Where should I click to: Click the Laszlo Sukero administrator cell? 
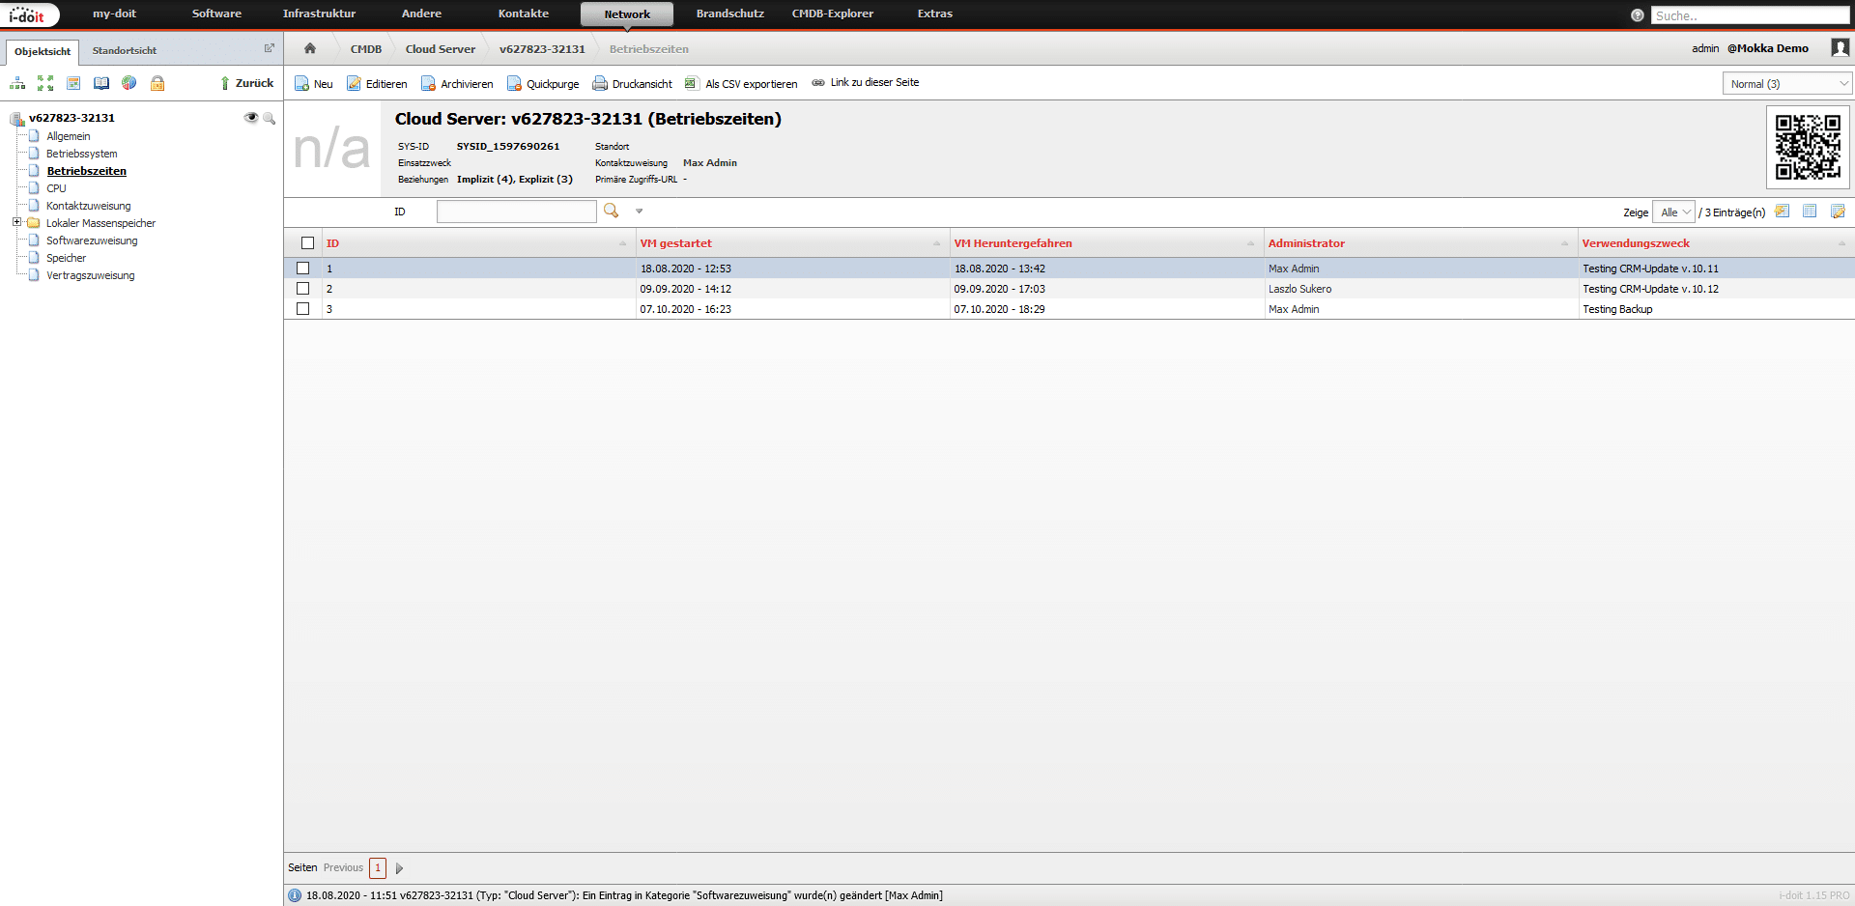(1299, 289)
